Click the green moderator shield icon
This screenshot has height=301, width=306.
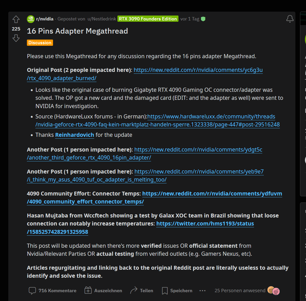point(203,19)
